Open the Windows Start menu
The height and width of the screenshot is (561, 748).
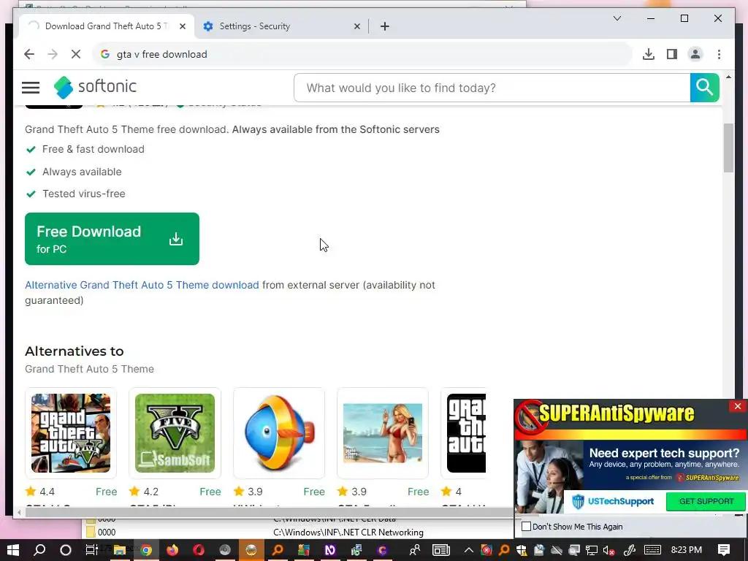point(13,550)
